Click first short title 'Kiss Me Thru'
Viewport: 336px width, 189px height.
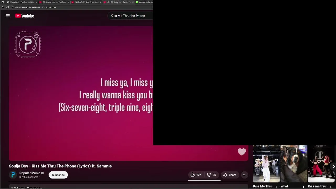coord(262,186)
